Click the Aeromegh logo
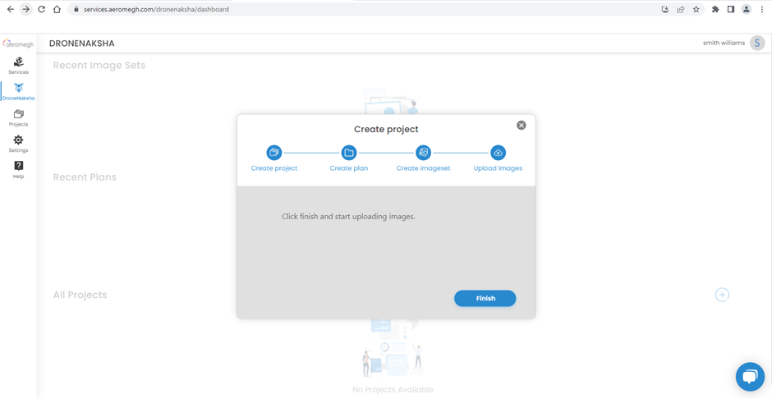772x399 pixels. coord(18,44)
